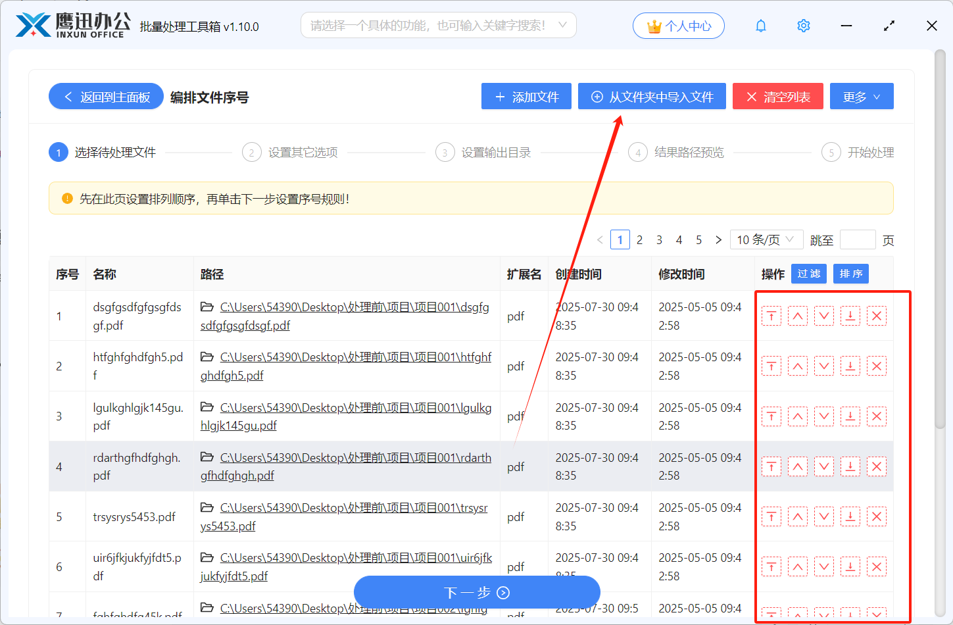The height and width of the screenshot is (625, 953).
Task: Open the settings gear
Action: pos(803,25)
